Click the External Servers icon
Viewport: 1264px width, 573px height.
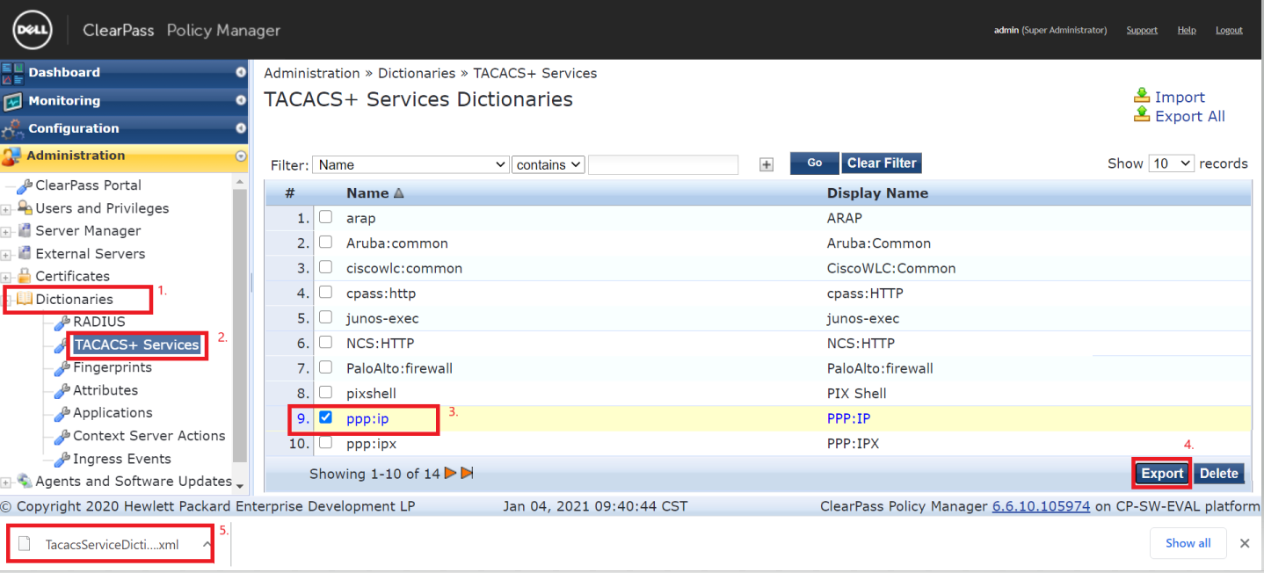coord(25,253)
